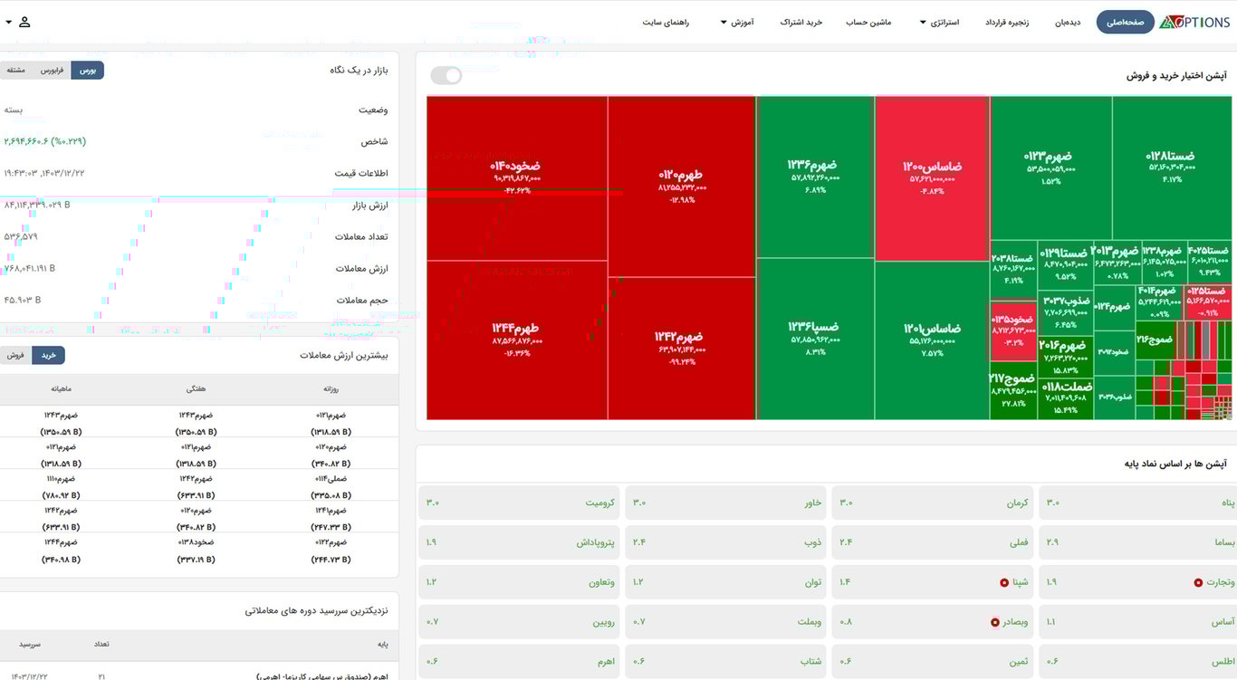
Task: Click red indicator icon beside وبصادر
Action: click(x=996, y=623)
